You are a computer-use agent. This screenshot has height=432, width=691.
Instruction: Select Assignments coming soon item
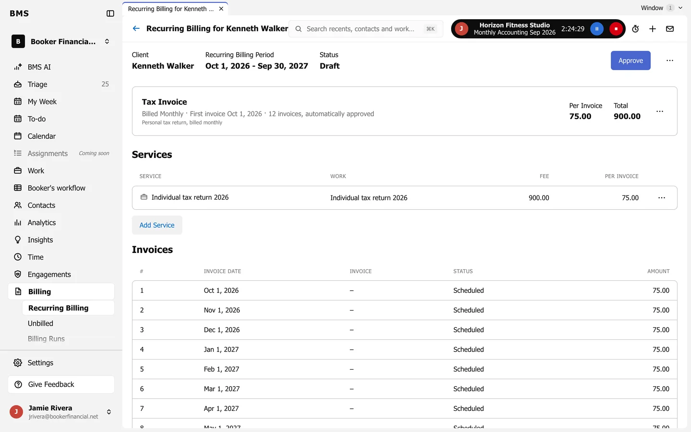tap(61, 154)
